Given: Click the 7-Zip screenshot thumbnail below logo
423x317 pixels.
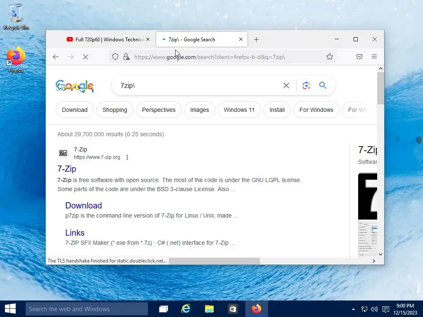Looking at the screenshot, I should click(x=367, y=239).
